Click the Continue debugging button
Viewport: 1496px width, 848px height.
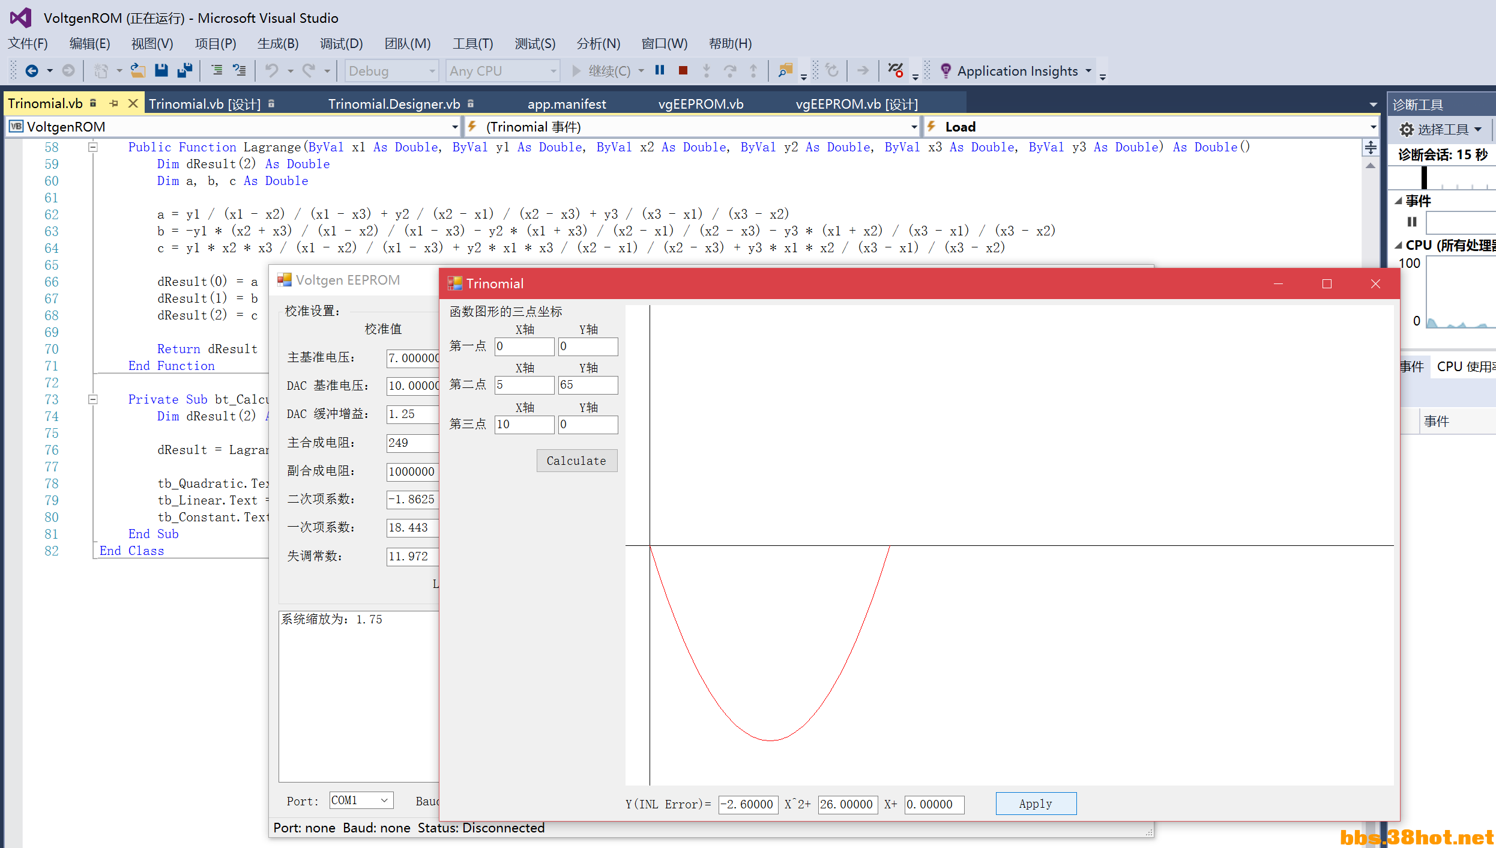pyautogui.click(x=602, y=71)
